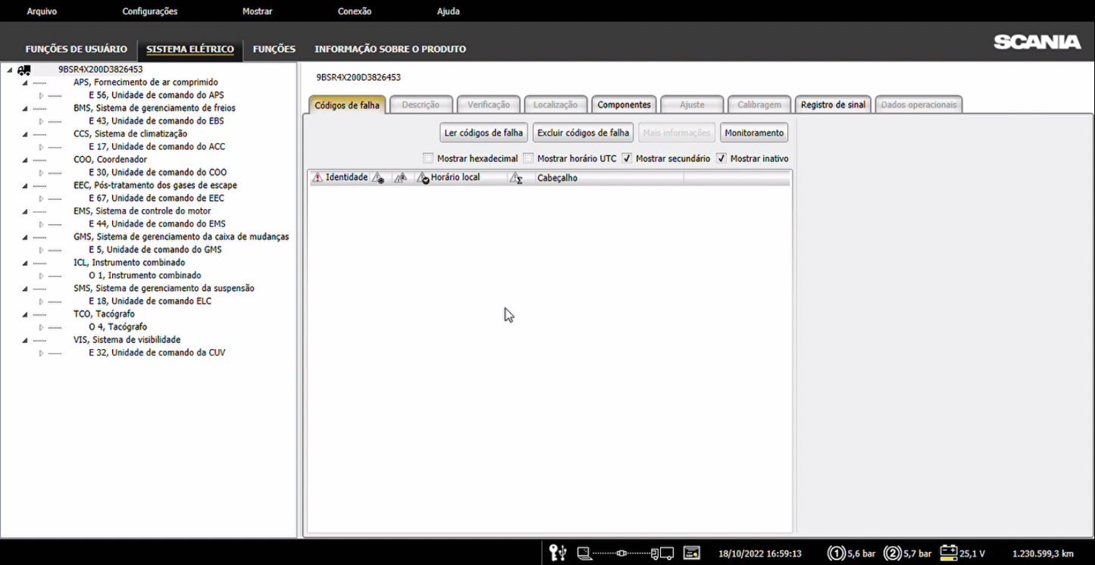Image resolution: width=1095 pixels, height=565 pixels.
Task: Click the warning sum column header icon
Action: coord(516,178)
